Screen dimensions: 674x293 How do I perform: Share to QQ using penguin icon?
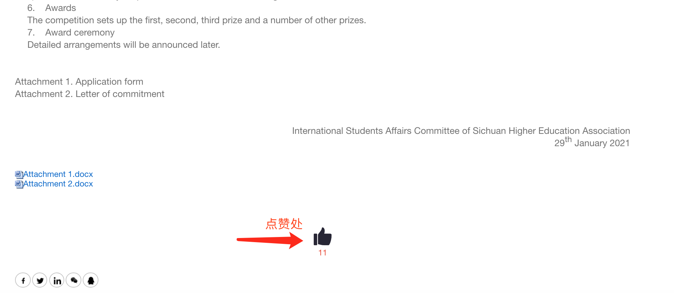pos(91,280)
